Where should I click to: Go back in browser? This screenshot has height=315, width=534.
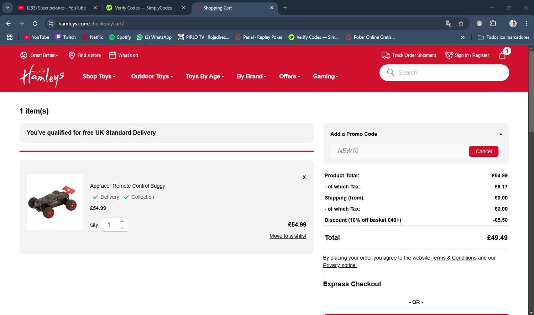[9, 23]
